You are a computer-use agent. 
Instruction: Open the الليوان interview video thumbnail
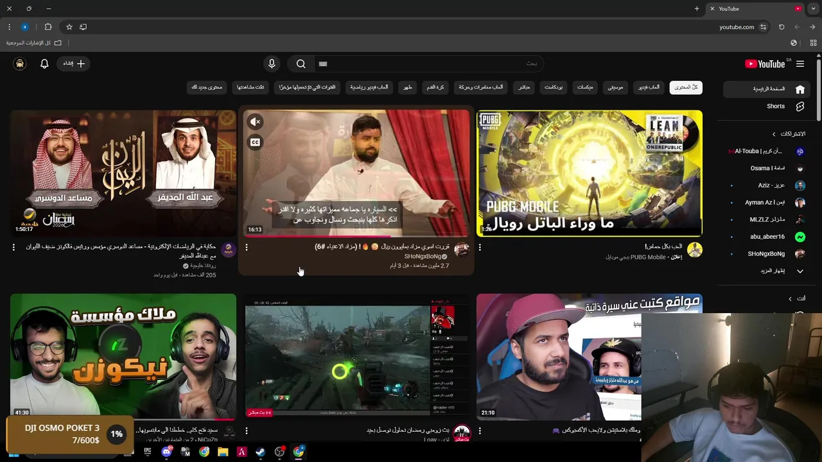point(123,173)
